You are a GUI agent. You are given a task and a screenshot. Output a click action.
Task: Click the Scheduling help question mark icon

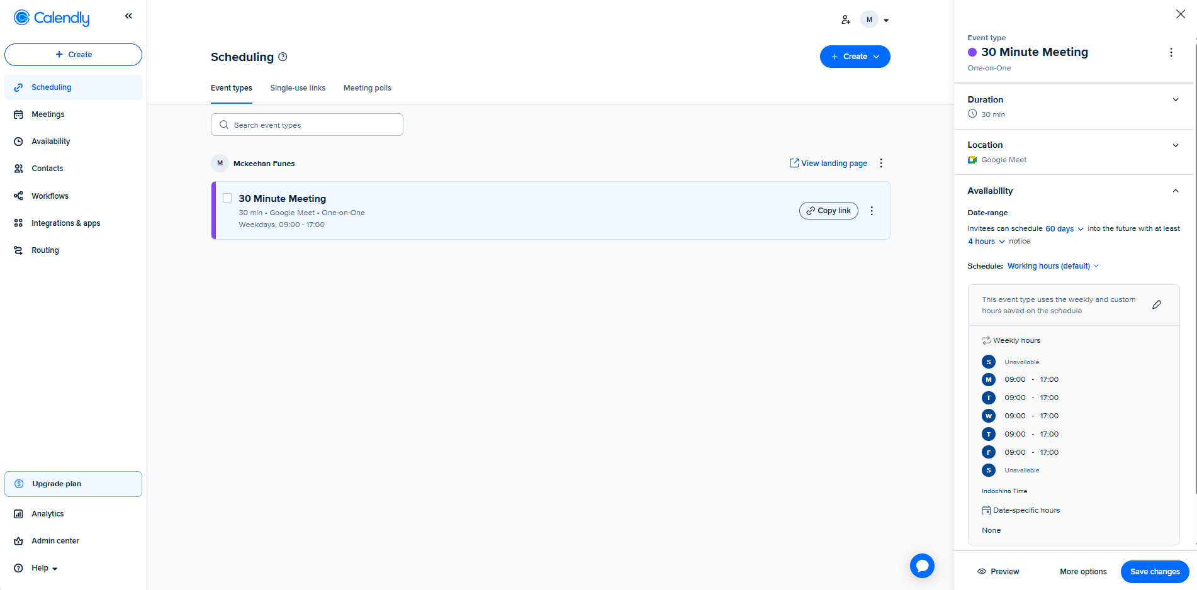tap(283, 57)
